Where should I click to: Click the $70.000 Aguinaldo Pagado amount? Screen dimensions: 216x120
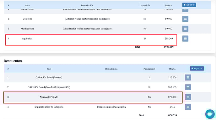click(x=172, y=97)
